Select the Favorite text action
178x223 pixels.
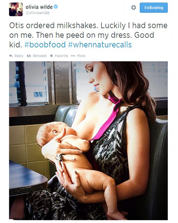(x=61, y=56)
